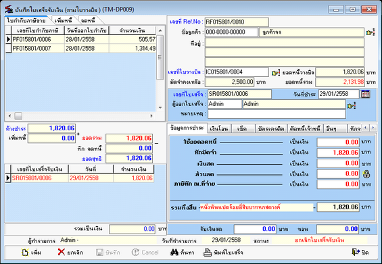Click ภาษีหัก ณ ที่จ่าย amount field
382x264 pixels.
click(x=338, y=184)
